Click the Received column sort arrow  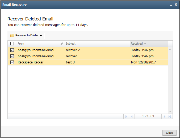point(145,44)
